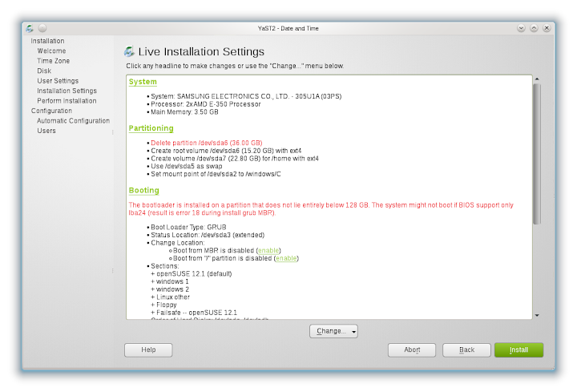Click the YaST logo next to Live Installation Settings

[129, 51]
